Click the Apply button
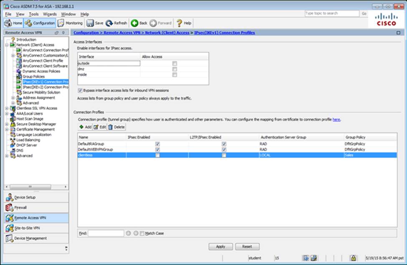Image resolution: width=407 pixels, height=265 pixels. click(220, 247)
